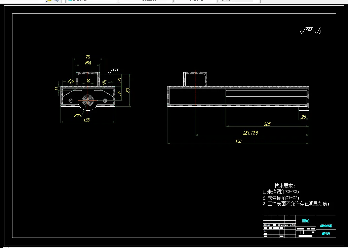Click note 3.工件表面不允许存在明显划痕；
The width and height of the screenshot is (348, 248).
tap(296, 204)
